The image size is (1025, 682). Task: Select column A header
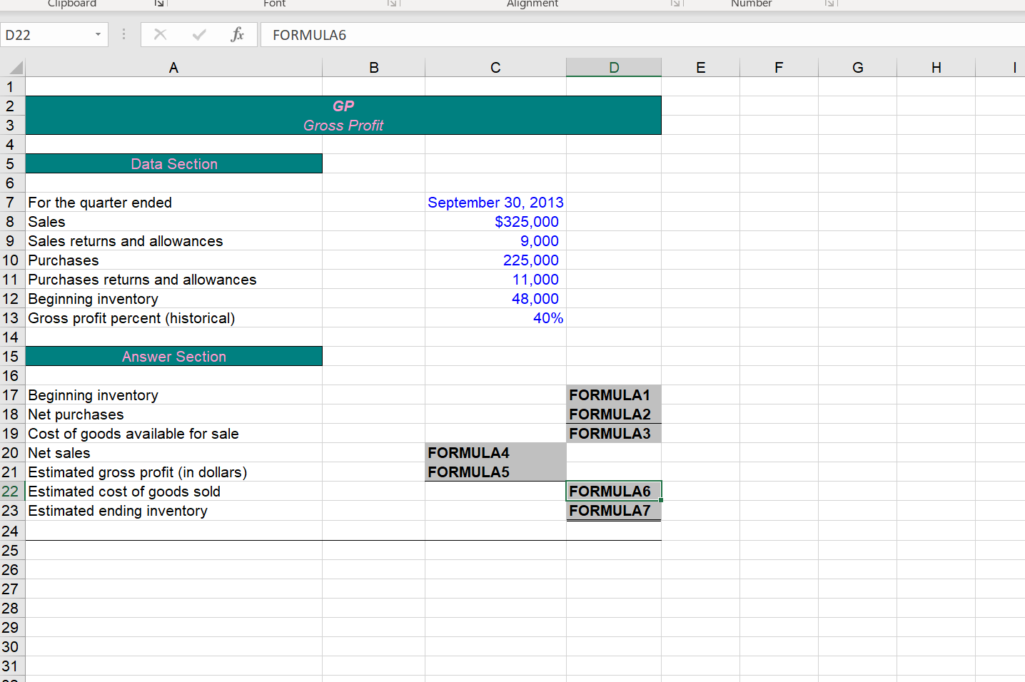173,66
